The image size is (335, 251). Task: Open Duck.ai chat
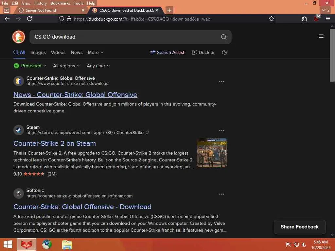click(x=203, y=52)
